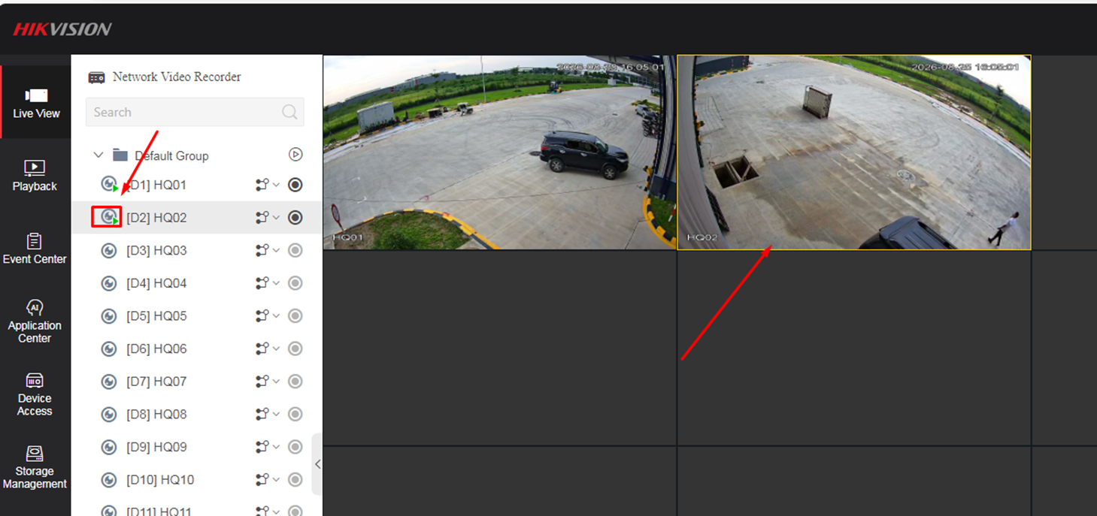Toggle recording for [D8] HQ08
Image resolution: width=1097 pixels, height=516 pixels.
click(x=295, y=415)
